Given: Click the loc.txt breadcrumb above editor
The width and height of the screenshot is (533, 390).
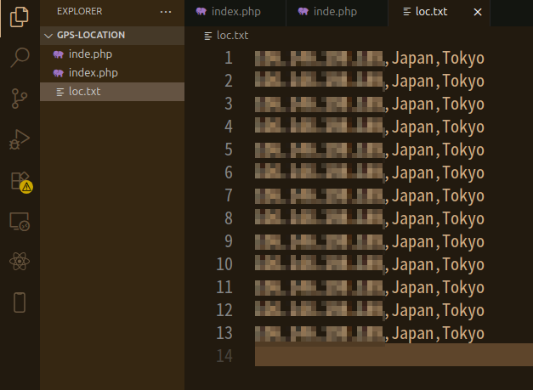Looking at the screenshot, I should click(232, 36).
